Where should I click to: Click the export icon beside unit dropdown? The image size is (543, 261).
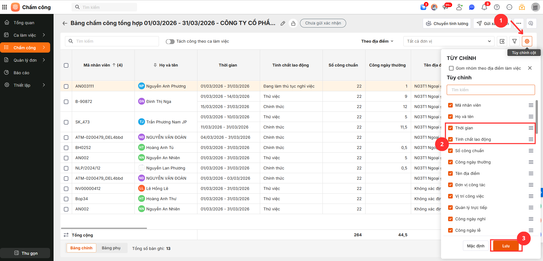point(502,41)
